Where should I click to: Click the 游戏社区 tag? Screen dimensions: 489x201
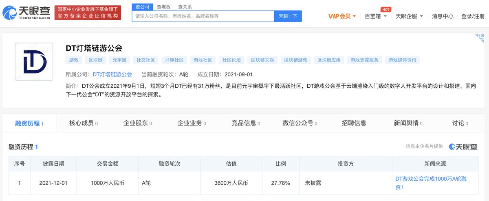[203, 60]
